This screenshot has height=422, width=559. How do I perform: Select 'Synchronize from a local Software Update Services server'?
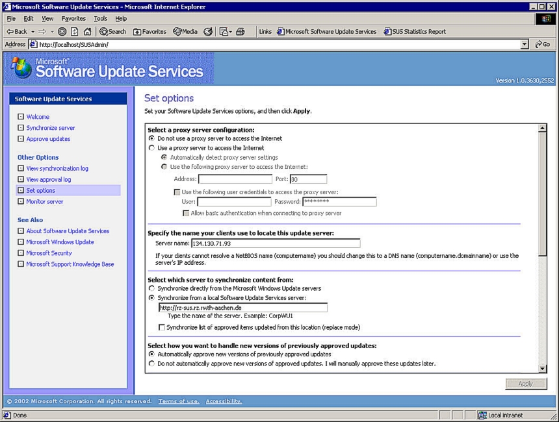(x=151, y=298)
